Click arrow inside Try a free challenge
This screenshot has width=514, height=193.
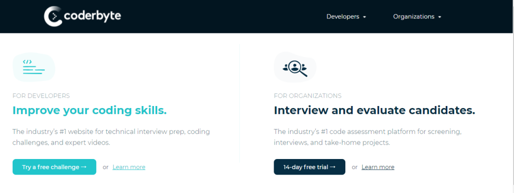84,167
